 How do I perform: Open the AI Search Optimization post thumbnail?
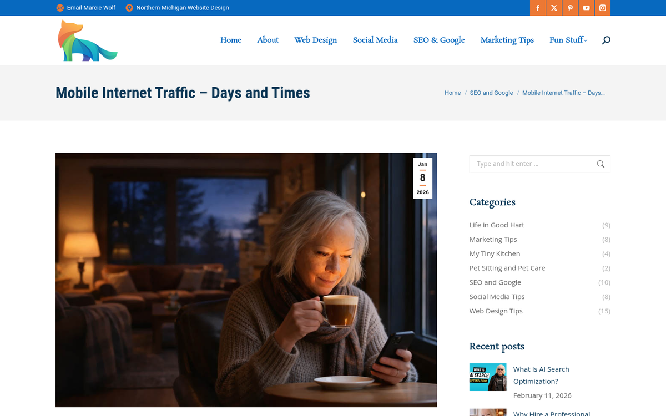[x=488, y=377]
